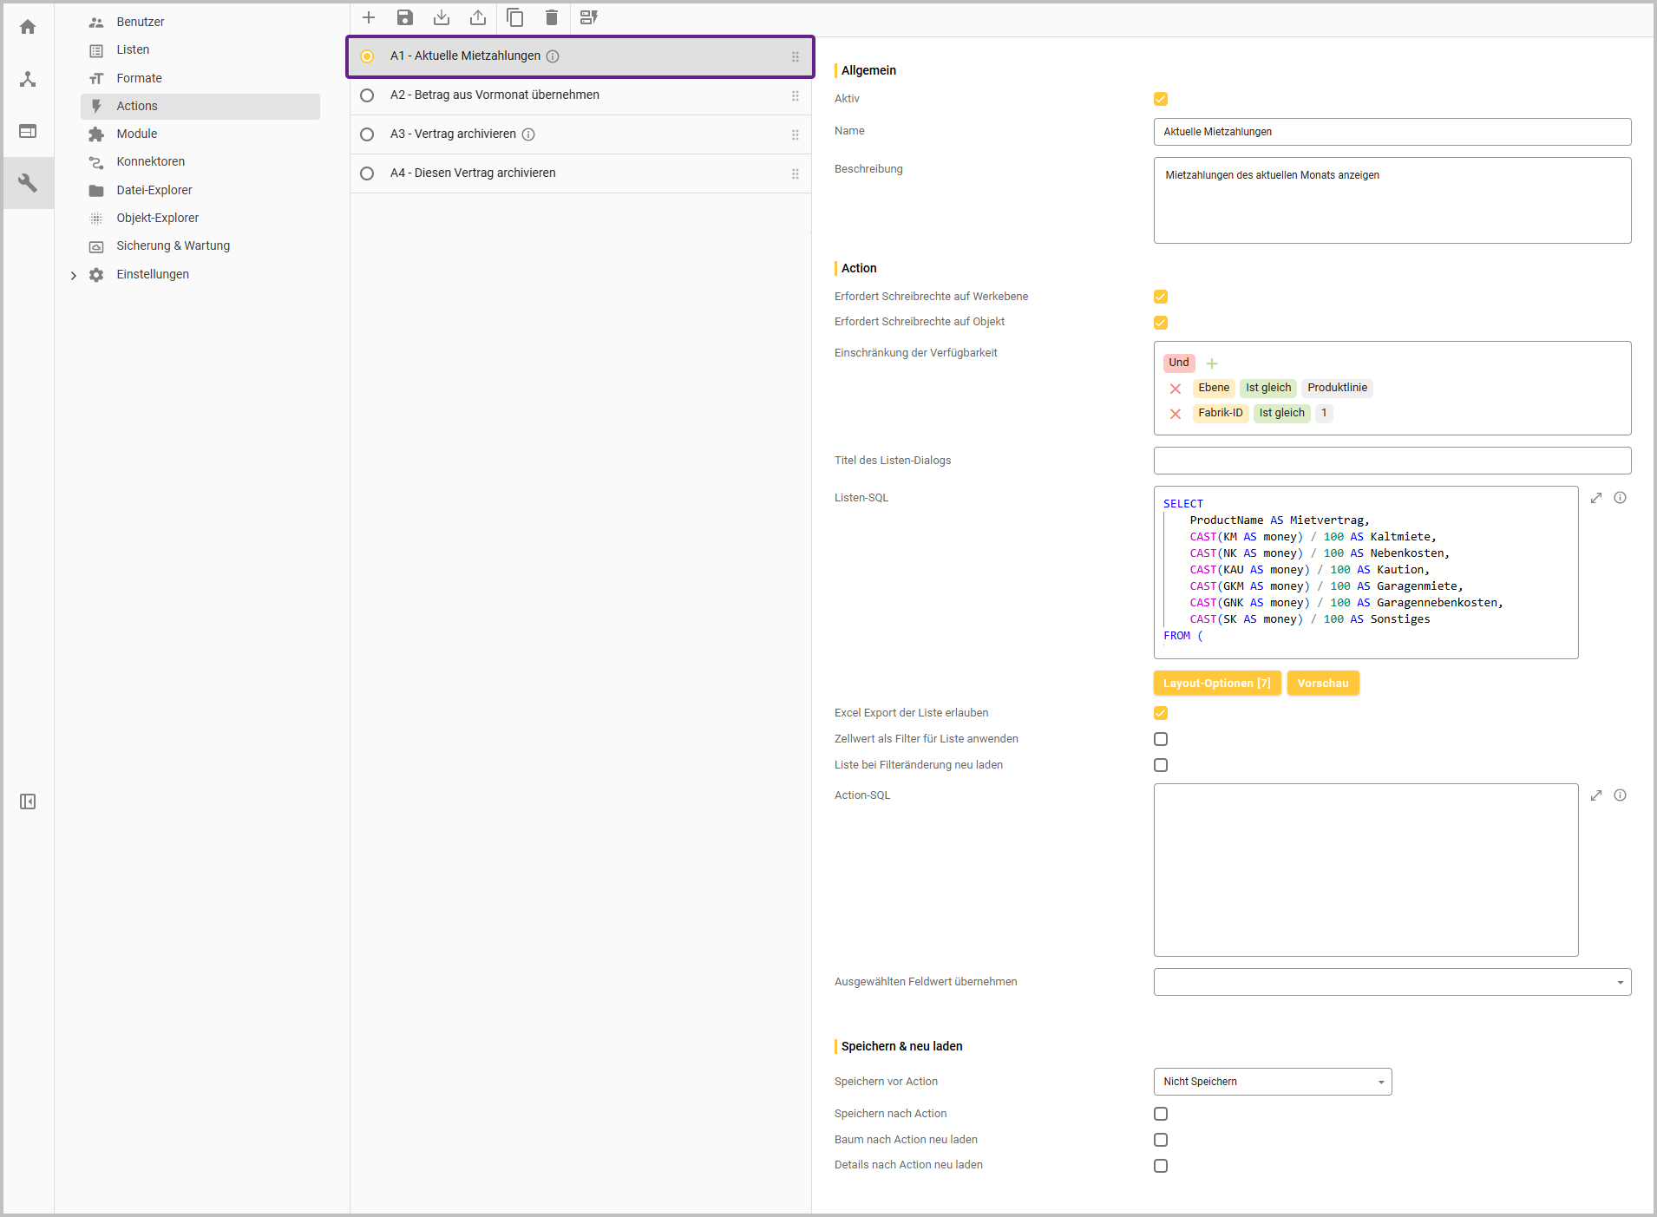Toggle Erfordert Schreibrechte auf Werkebene checkbox

pyautogui.click(x=1161, y=297)
